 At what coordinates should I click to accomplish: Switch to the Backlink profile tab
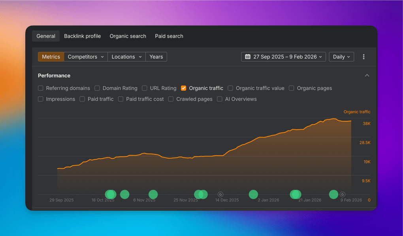click(x=82, y=36)
